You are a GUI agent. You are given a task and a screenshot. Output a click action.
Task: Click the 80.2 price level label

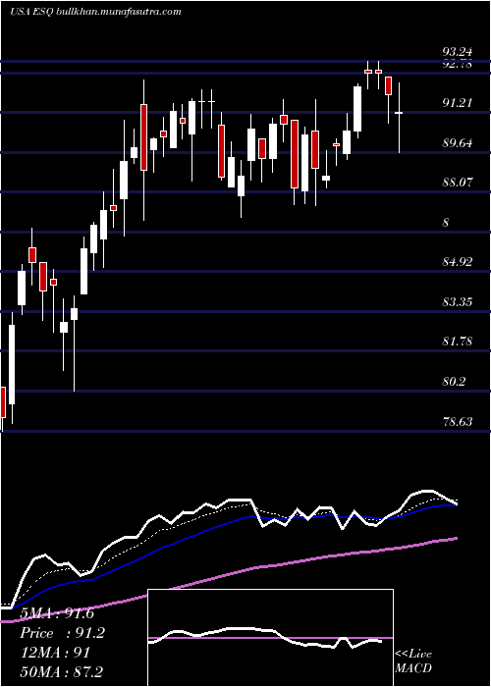click(454, 382)
